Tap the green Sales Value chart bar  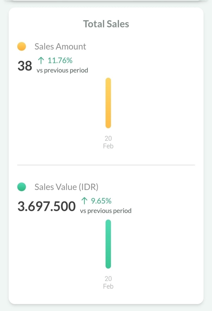point(108,244)
